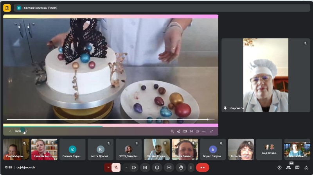Screen dimensions: 313x175
Task: Click the present screen icon
Action: tap(169, 168)
